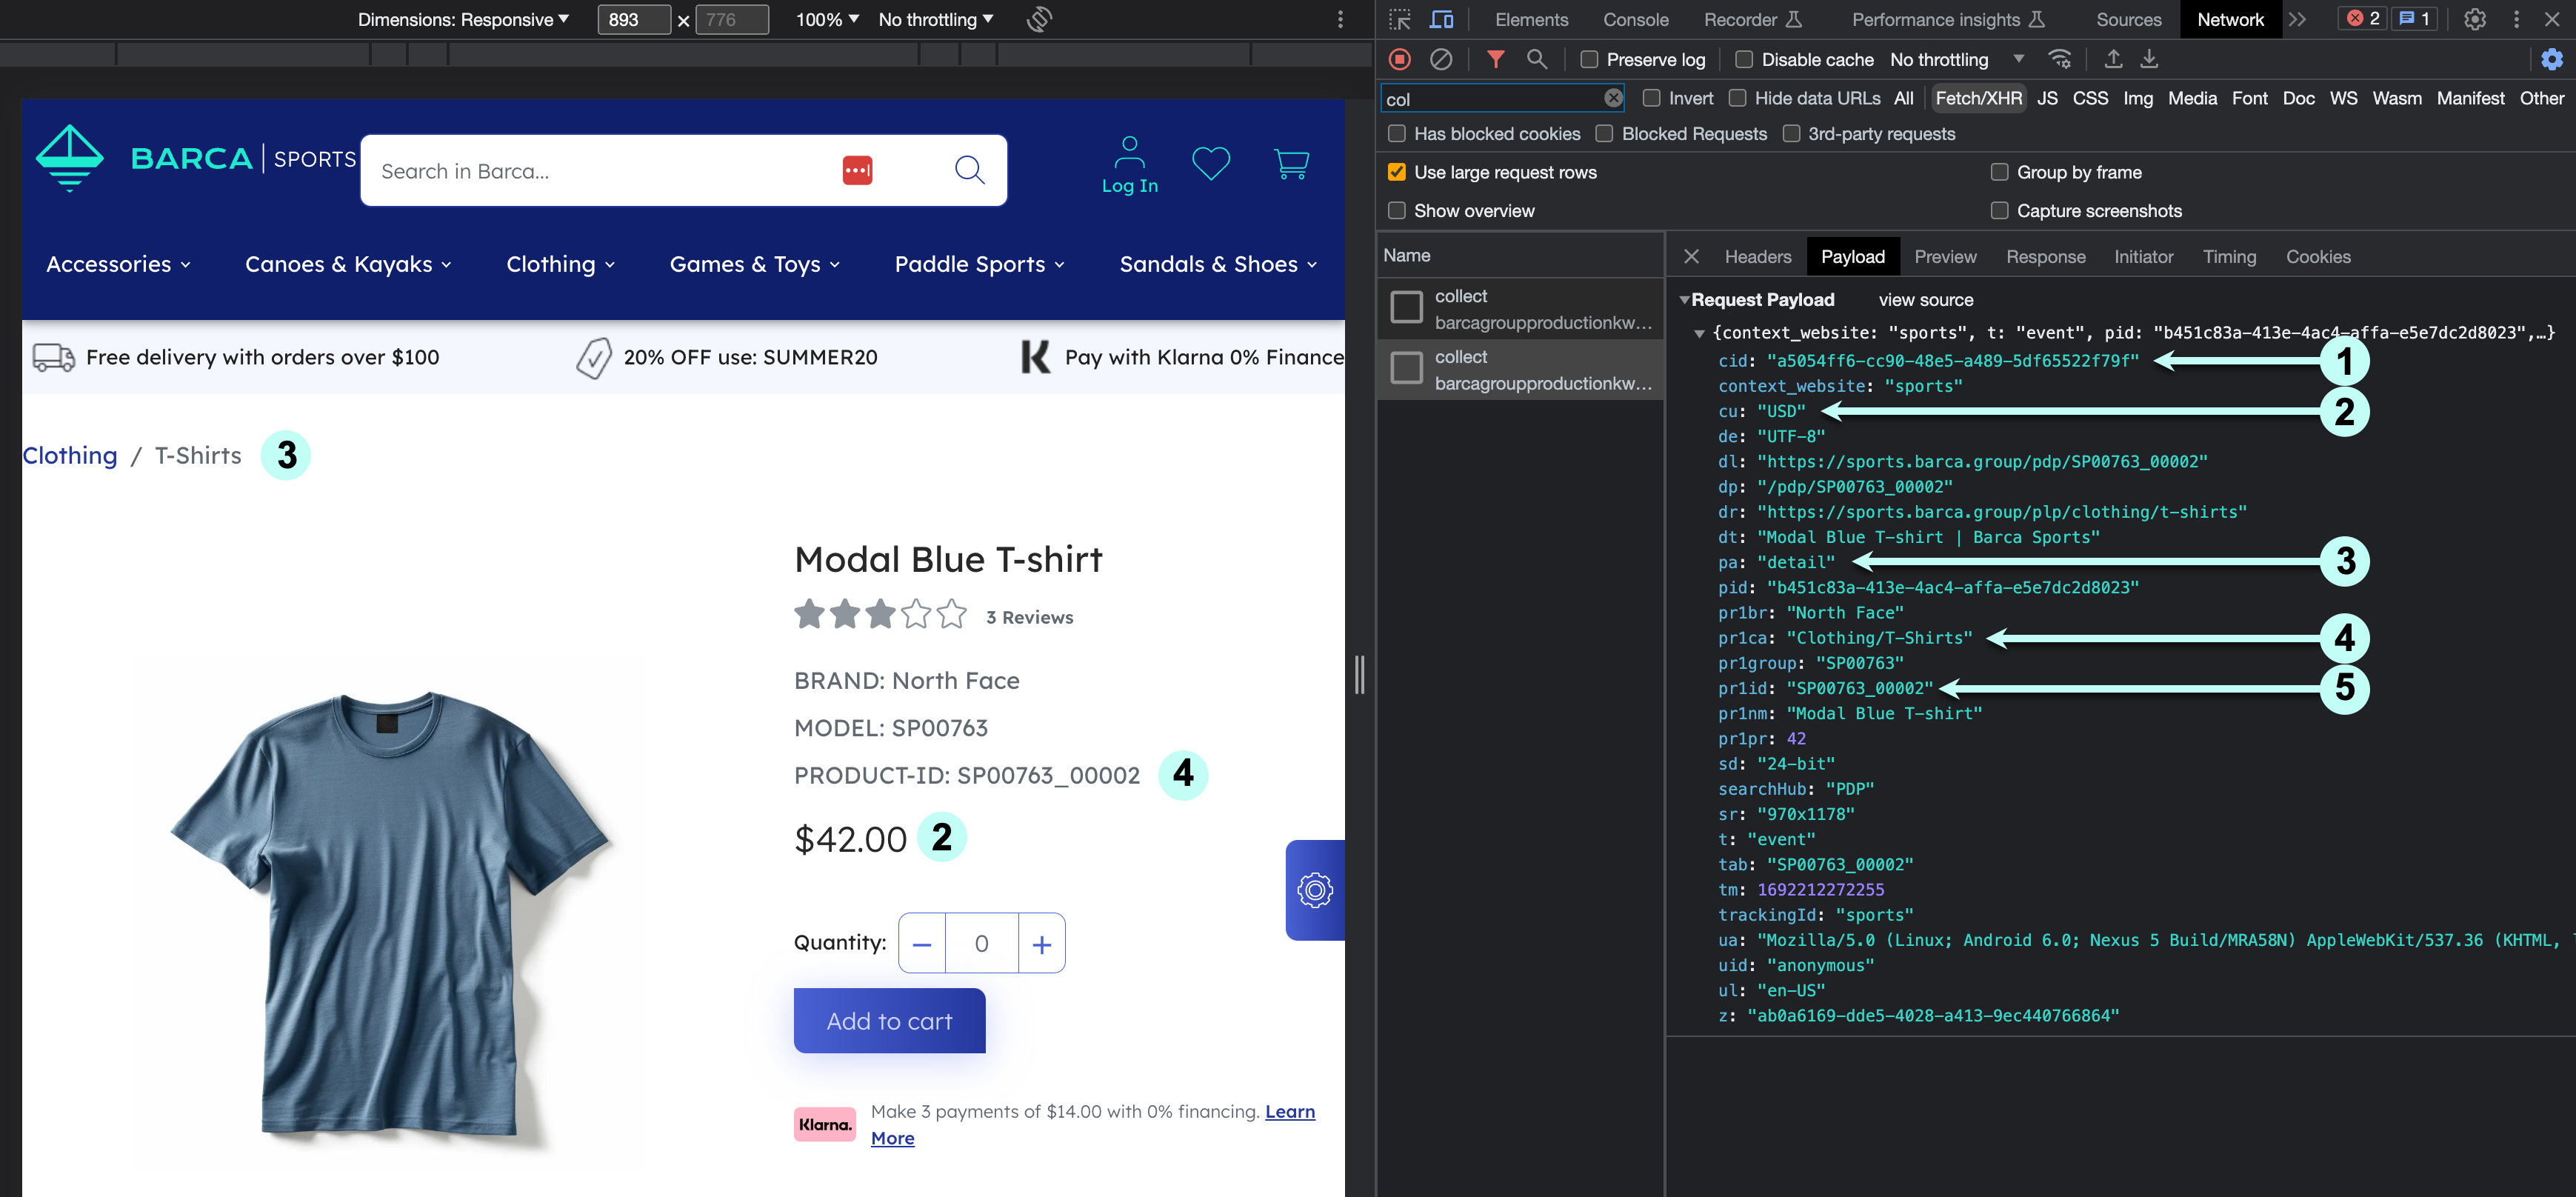The image size is (2576, 1197).
Task: Check Has blocked cookies
Action: pyautogui.click(x=1397, y=133)
